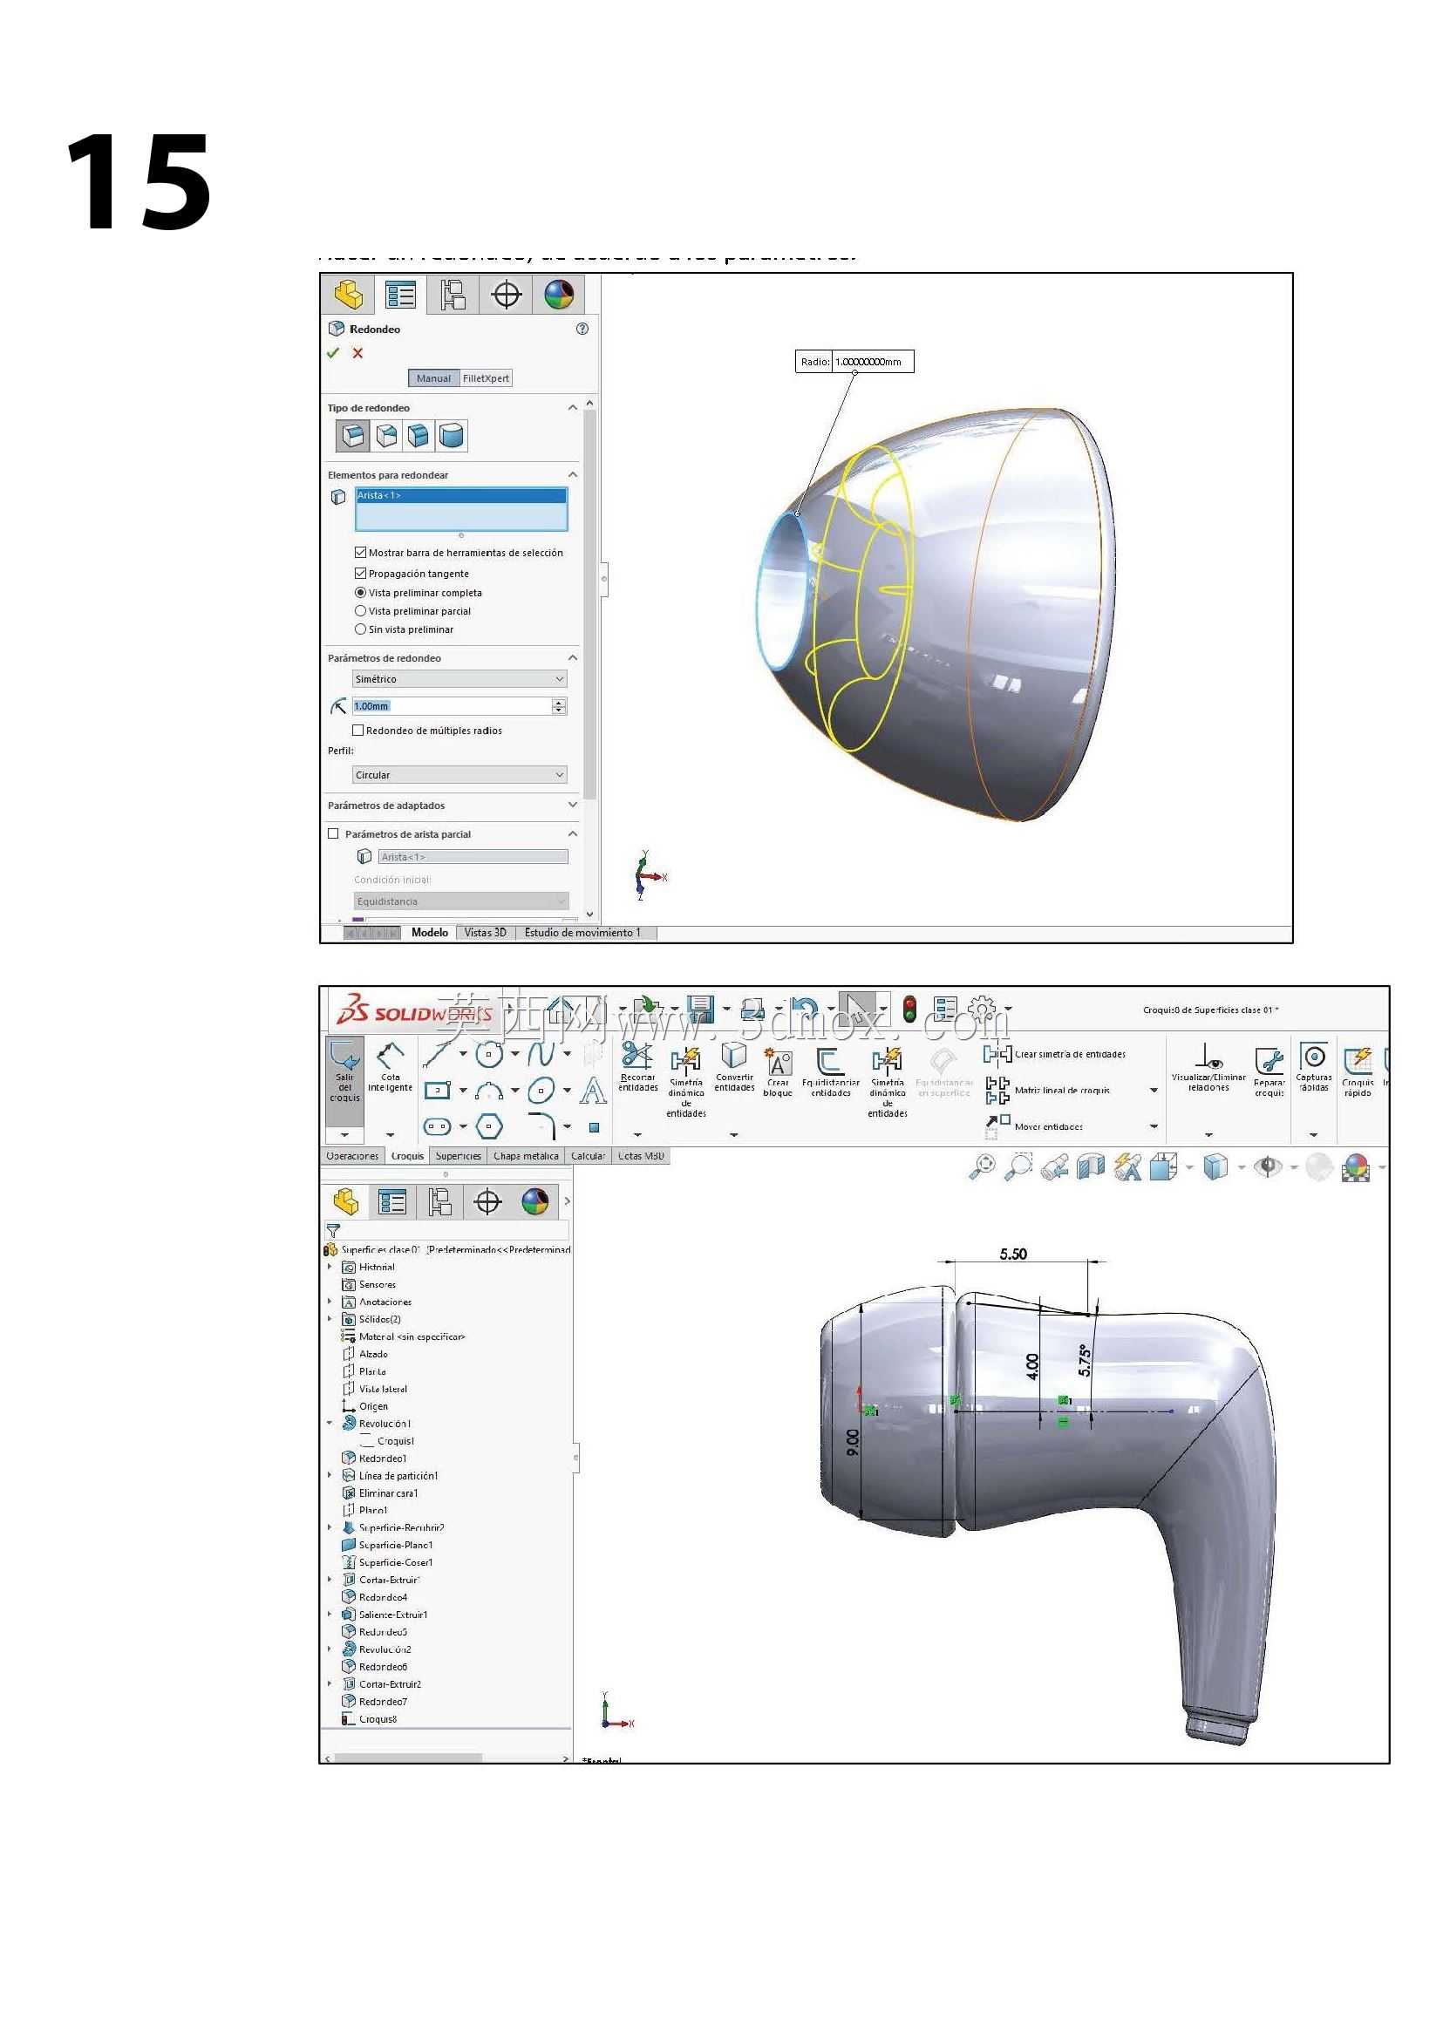Select Cortar-Extruir2 in feature tree
The width and height of the screenshot is (1443, 2040).
382,1684
